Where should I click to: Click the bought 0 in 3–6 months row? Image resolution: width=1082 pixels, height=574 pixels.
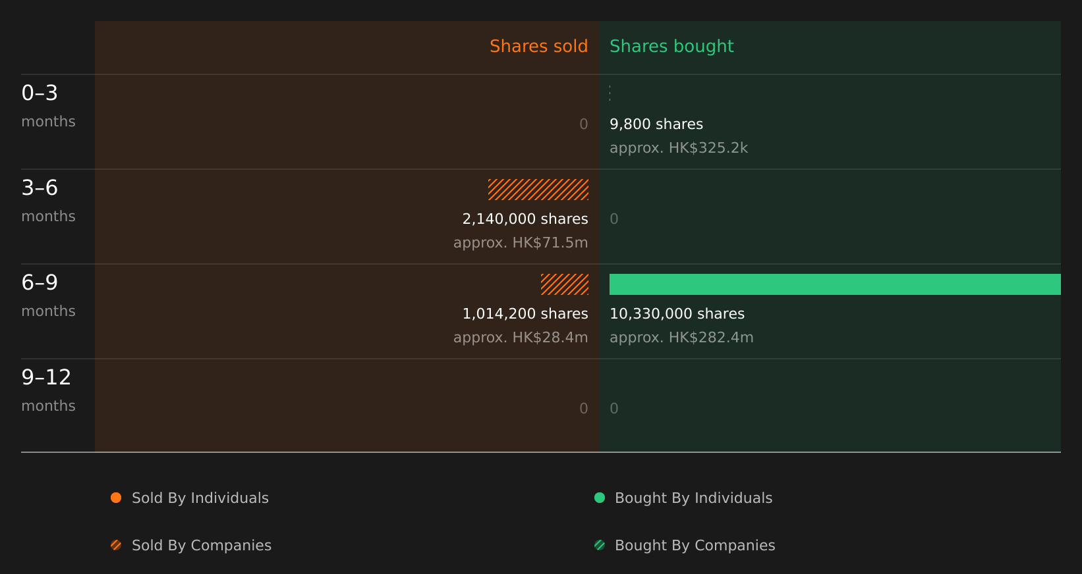(614, 219)
